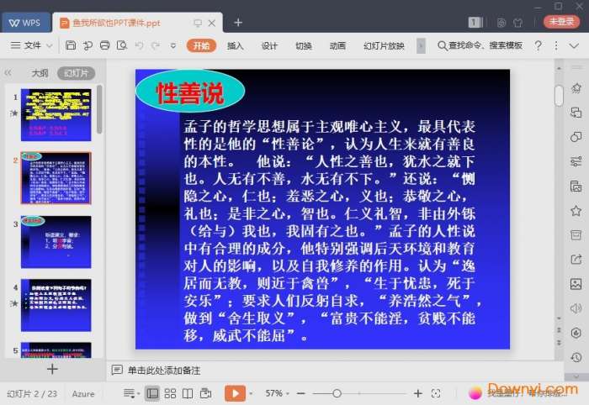Viewport: 589px width, 405px height.
Task: Expand the slideshow play options dropdown
Action: (251, 394)
